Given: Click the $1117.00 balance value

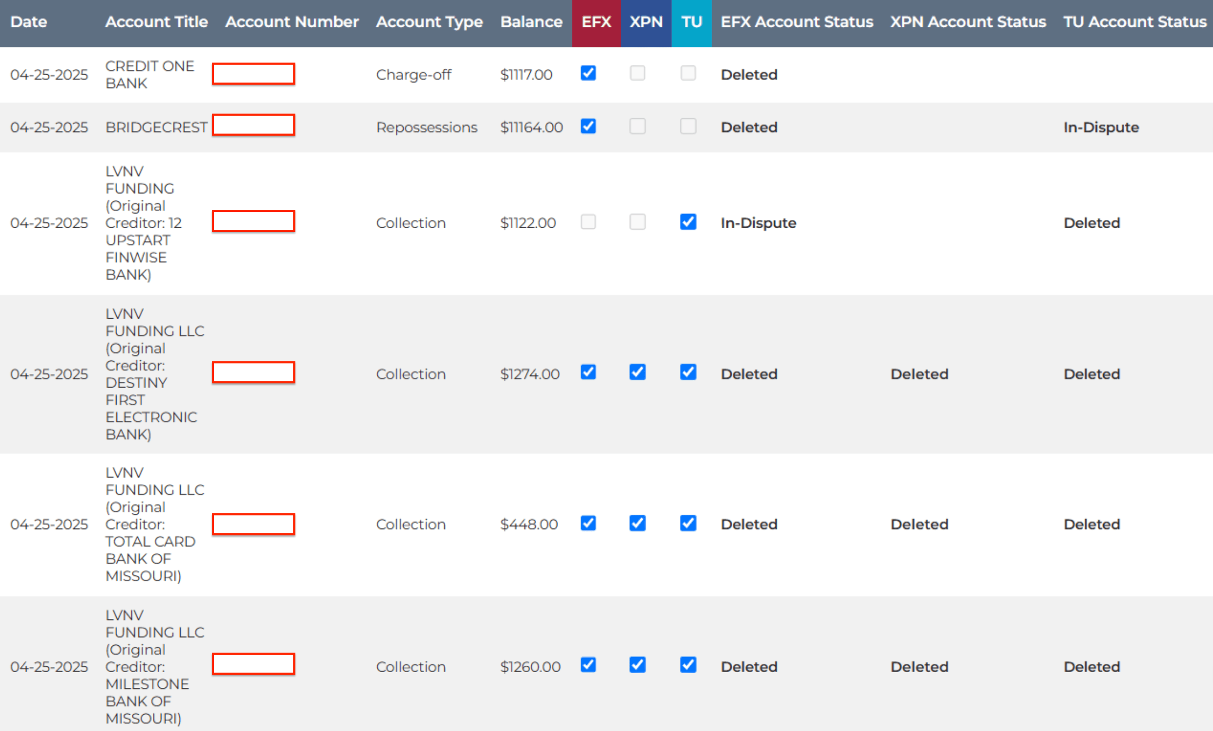Looking at the screenshot, I should 526,75.
